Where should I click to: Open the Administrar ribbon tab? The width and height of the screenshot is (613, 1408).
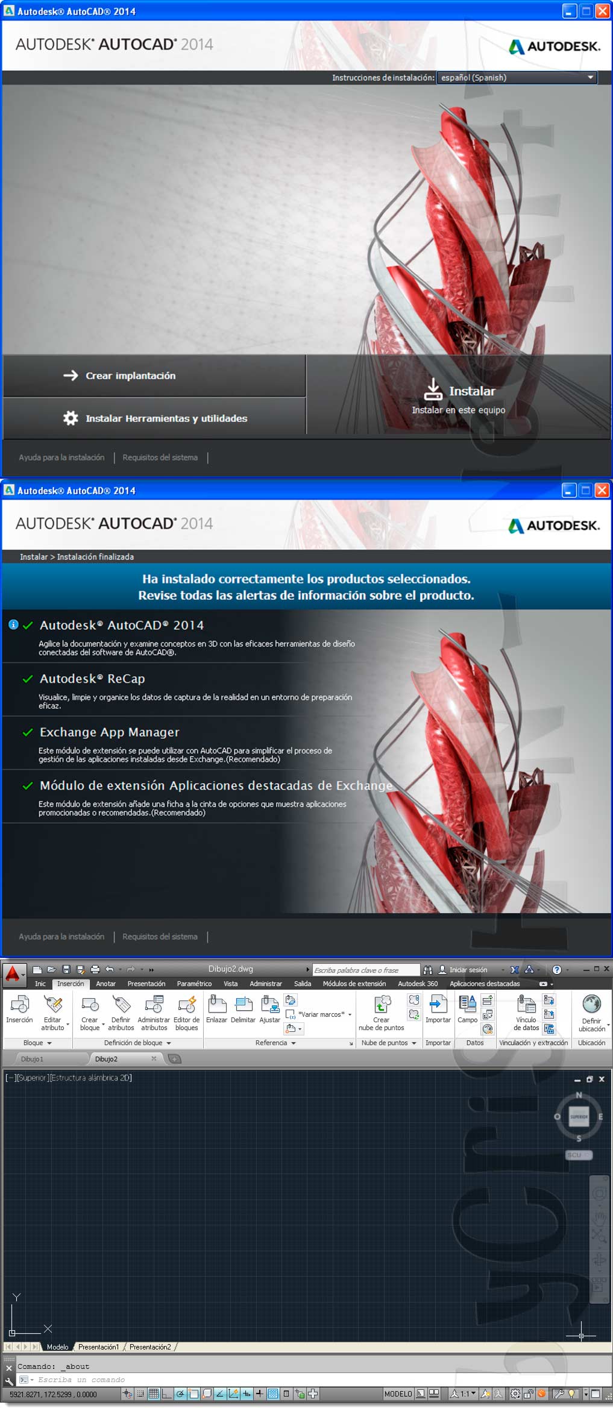266,984
